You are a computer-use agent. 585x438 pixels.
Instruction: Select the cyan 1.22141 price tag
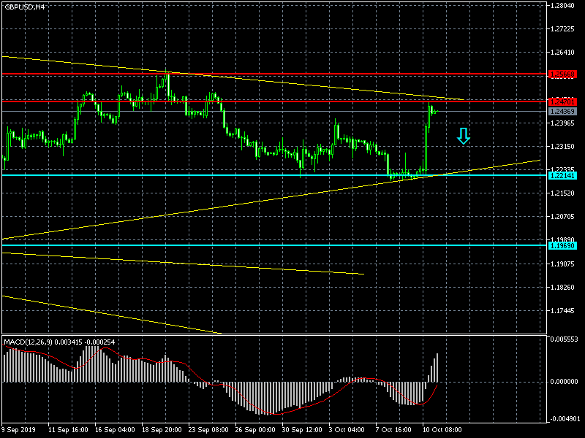tap(562, 175)
